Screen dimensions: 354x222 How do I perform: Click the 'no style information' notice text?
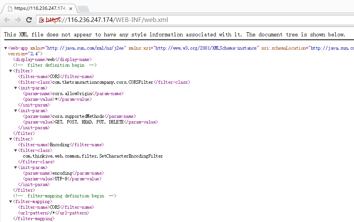coord(174,34)
